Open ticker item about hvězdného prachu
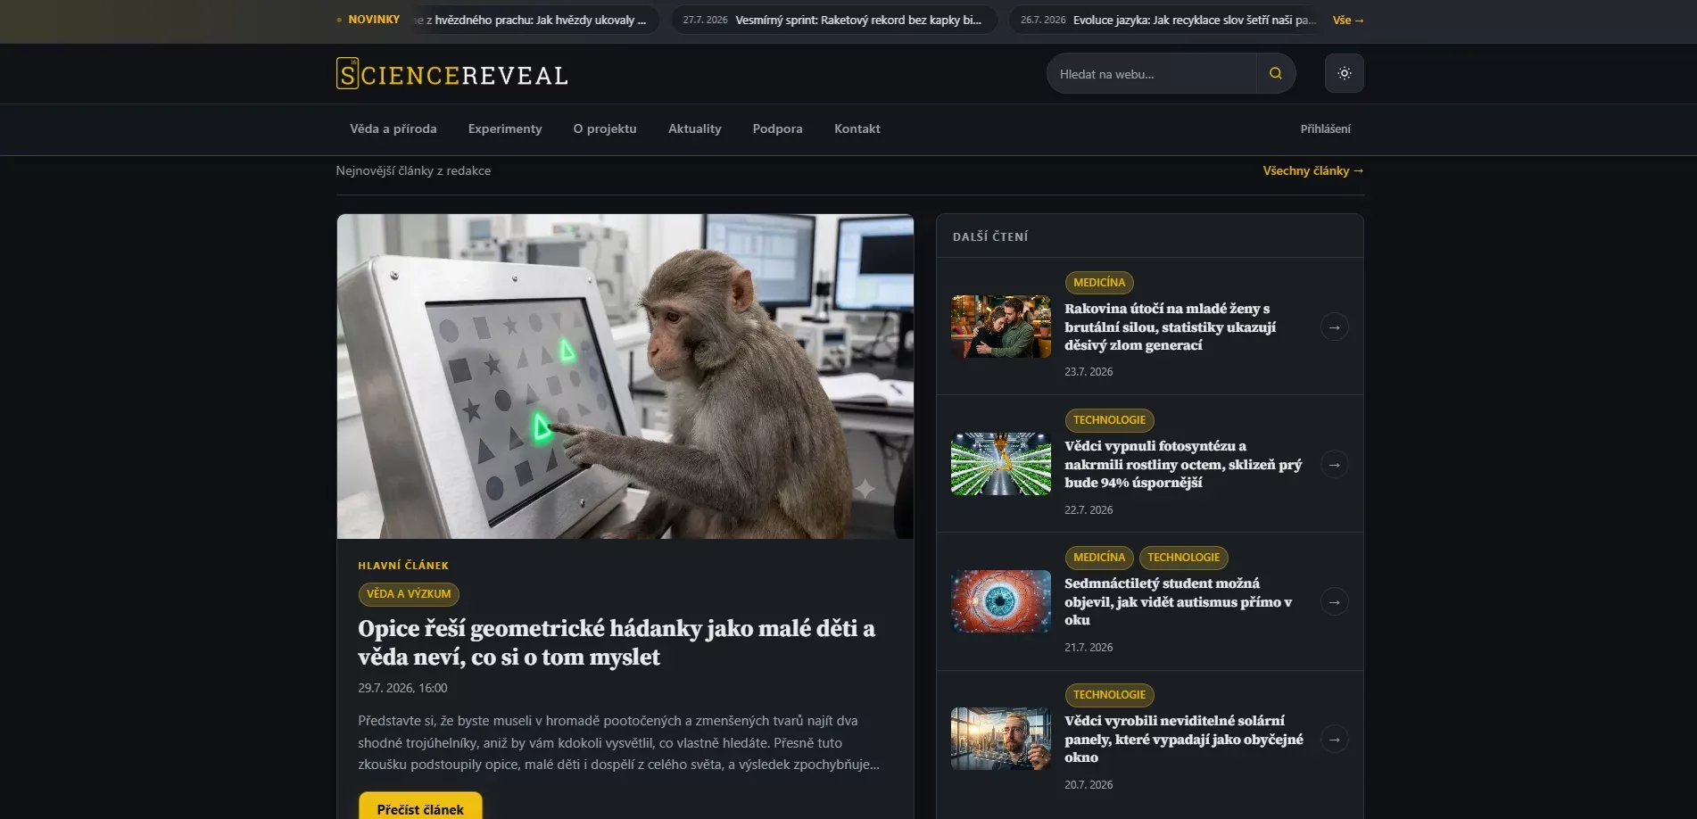 (x=535, y=20)
